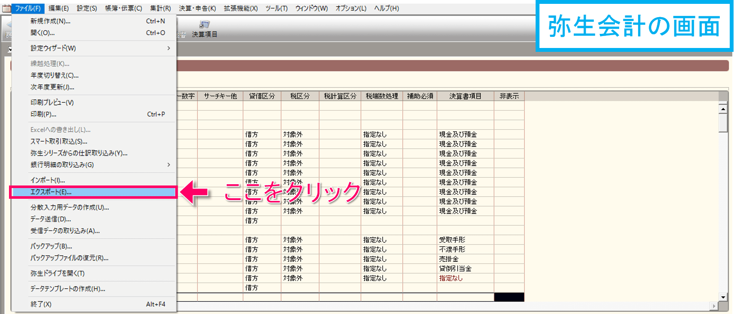Open the 帳簿・伝票(C) menu

point(123,8)
